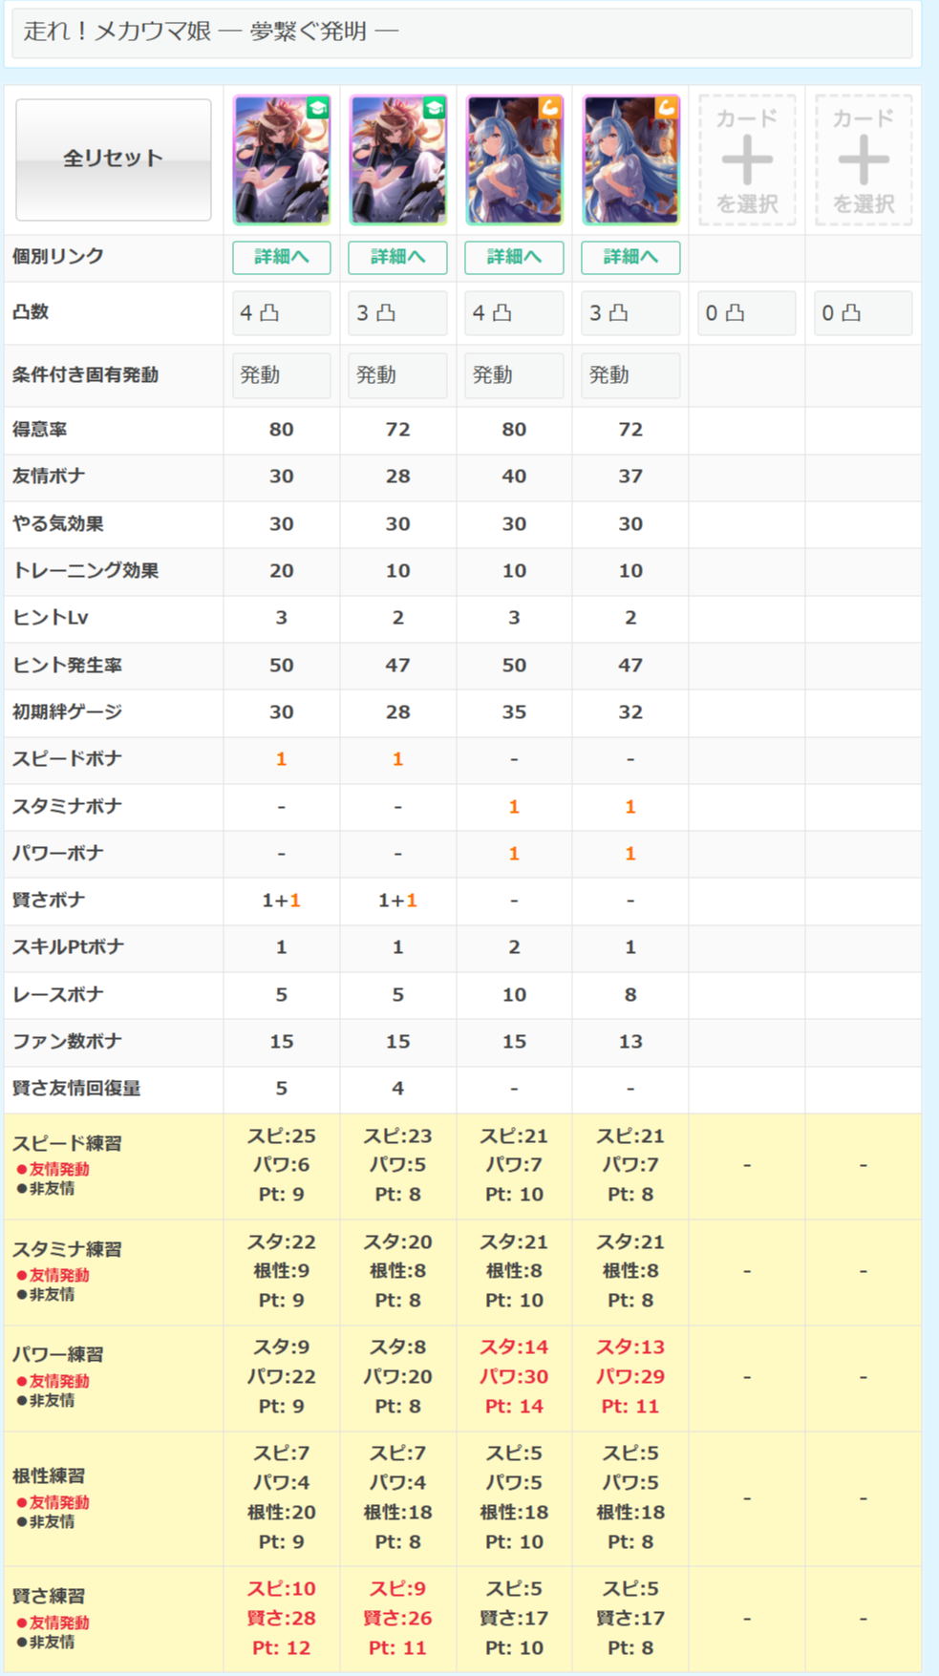Click the トレーニング効果 row label
The width and height of the screenshot is (939, 1676).
pyautogui.click(x=85, y=571)
